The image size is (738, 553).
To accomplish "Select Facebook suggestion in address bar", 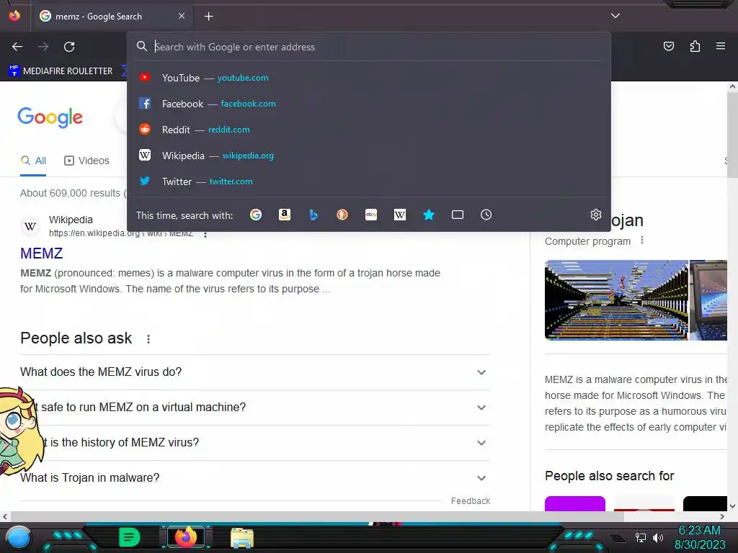I will [x=369, y=104].
